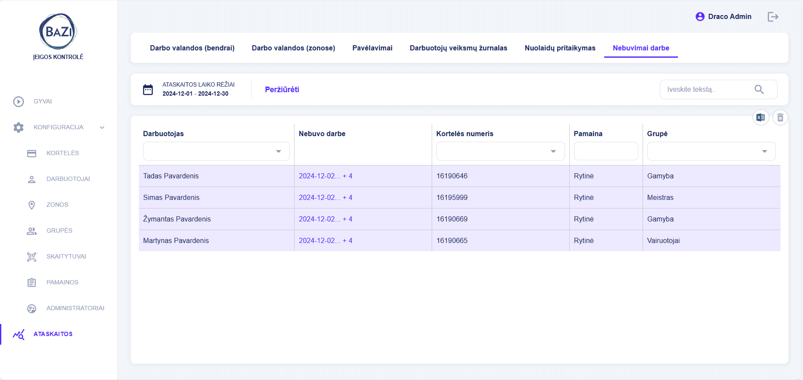Click the Peržiūrėti button
The width and height of the screenshot is (803, 380).
(282, 90)
